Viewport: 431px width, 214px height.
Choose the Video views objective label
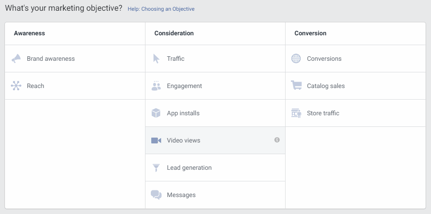coord(183,140)
